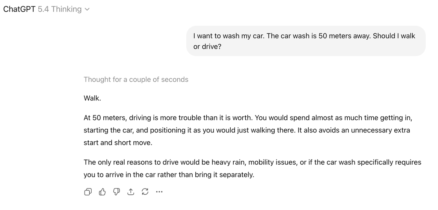Mark the response with thumbs down

(x=116, y=192)
